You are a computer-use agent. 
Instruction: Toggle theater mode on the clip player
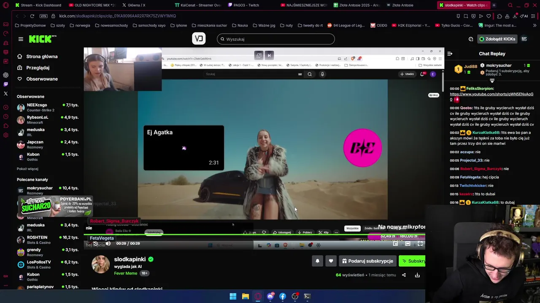(x=408, y=243)
